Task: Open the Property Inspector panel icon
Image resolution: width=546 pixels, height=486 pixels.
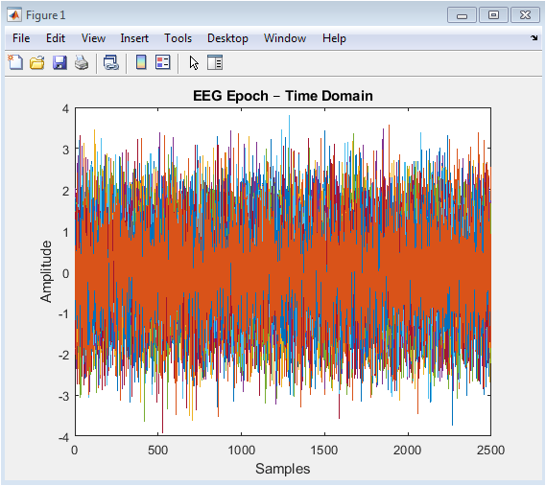Action: (215, 62)
